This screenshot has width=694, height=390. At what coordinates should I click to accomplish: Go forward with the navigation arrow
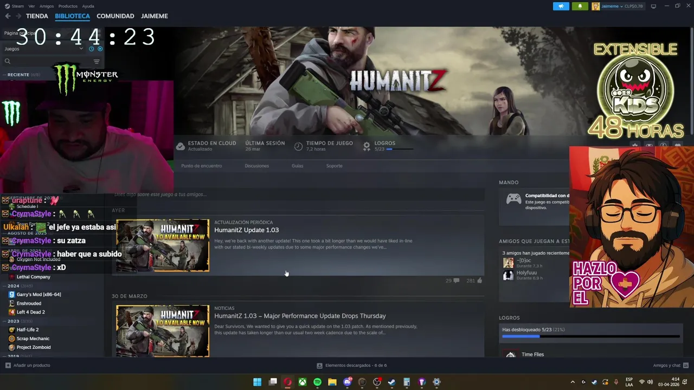click(18, 16)
